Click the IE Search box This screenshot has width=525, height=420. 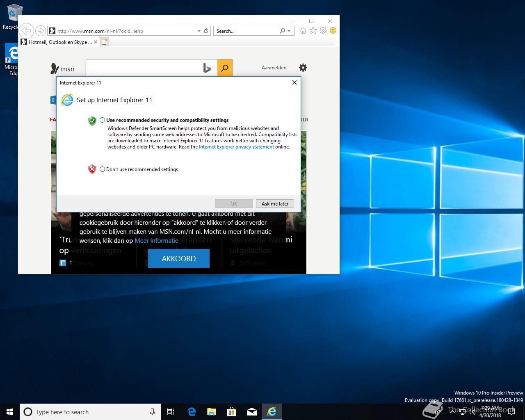click(246, 31)
